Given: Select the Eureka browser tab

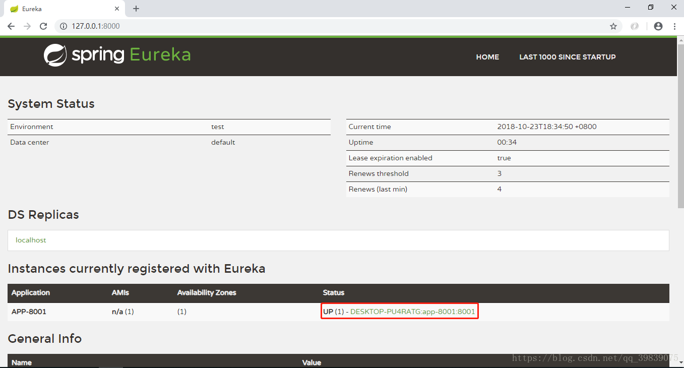Looking at the screenshot, I should [x=64, y=9].
